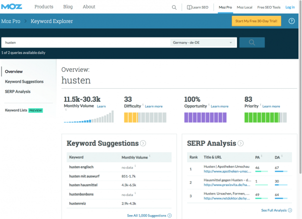Click Start My Free 30-Day Trial button
This screenshot has width=302, height=219.
[256, 21]
